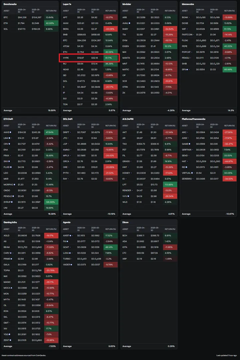This screenshot has height=360, width=240.
Task: Click the RETURN (%) header in ETH DeFi
Action: pyautogui.click(x=51, y=126)
